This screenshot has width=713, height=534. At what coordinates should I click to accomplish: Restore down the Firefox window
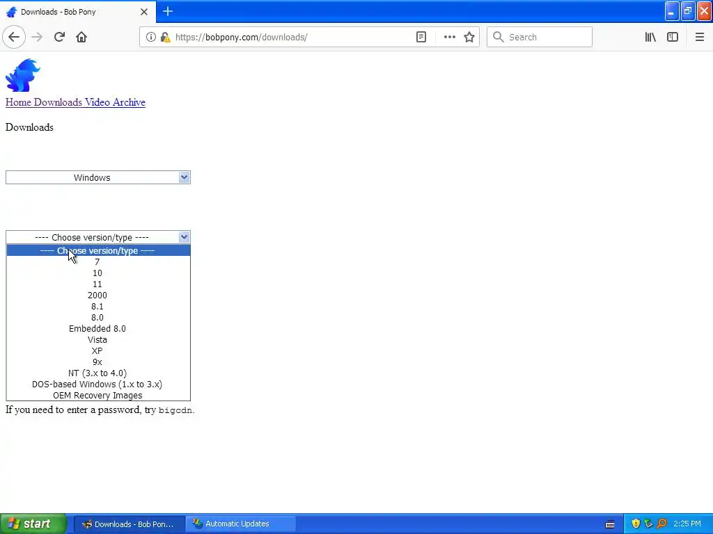click(688, 11)
